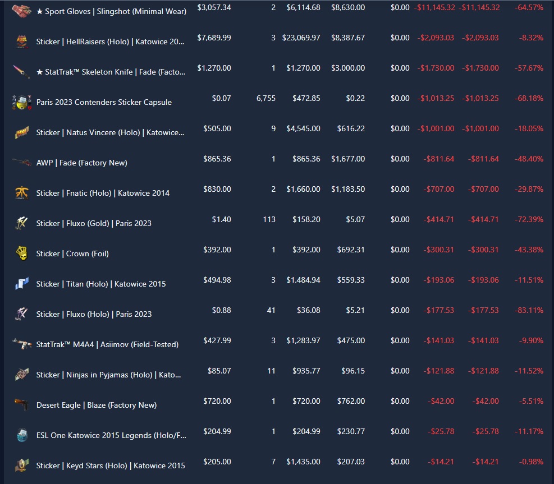The image size is (554, 484).
Task: Click the StatTrak M4A4 Asiimov weapon icon
Action: click(x=21, y=344)
